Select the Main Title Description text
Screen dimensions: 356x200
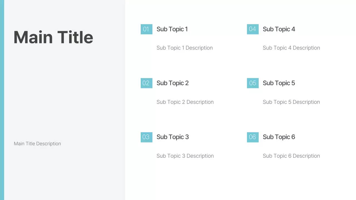(37, 144)
